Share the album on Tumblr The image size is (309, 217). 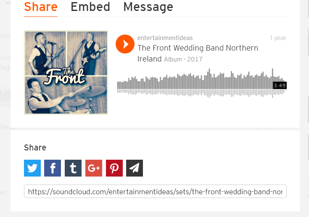73,168
